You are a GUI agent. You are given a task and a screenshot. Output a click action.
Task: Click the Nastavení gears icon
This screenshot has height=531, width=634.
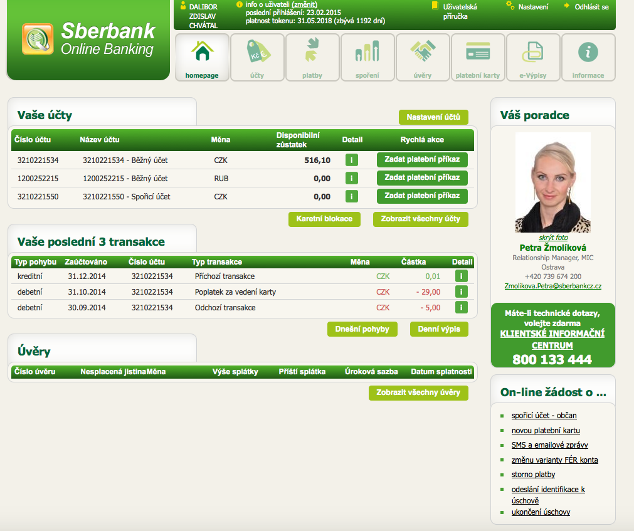tap(510, 5)
